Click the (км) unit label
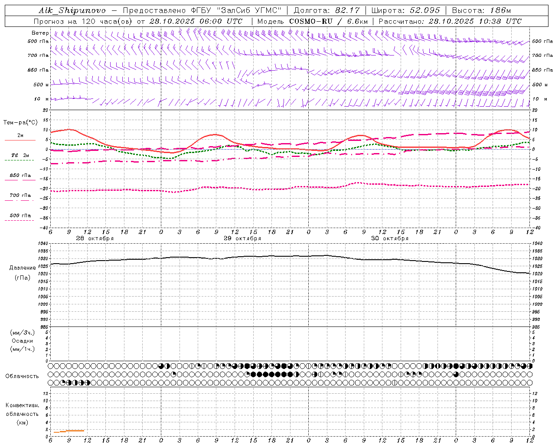The height and width of the screenshot is (444, 555). pyautogui.click(x=23, y=422)
